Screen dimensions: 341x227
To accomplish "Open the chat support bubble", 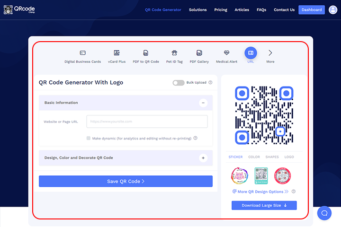I will coord(324,213).
